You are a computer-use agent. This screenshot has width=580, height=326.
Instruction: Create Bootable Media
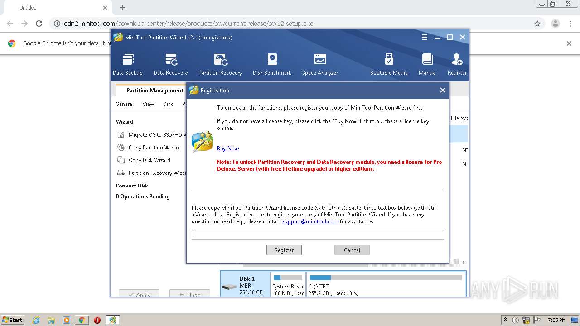click(x=389, y=64)
